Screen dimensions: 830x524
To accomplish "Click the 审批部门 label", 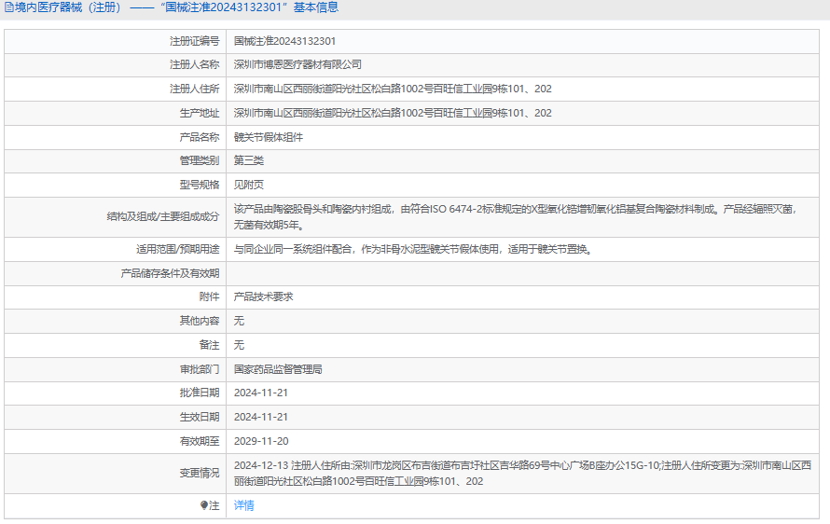I will coord(200,369).
